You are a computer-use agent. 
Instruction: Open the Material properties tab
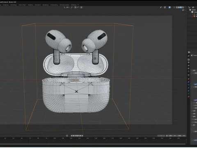pos(188,97)
